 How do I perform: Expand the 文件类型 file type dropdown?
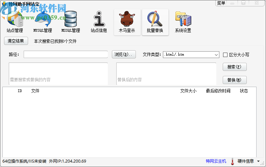click(216, 55)
